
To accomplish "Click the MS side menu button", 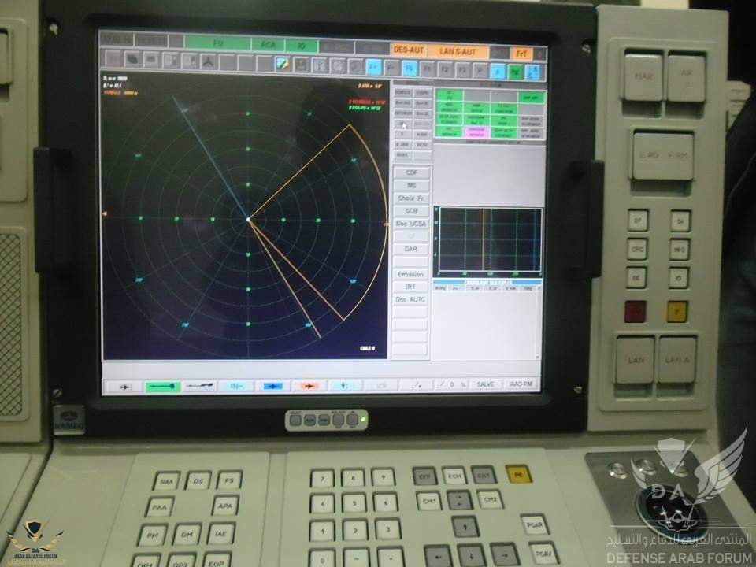I will [x=411, y=185].
